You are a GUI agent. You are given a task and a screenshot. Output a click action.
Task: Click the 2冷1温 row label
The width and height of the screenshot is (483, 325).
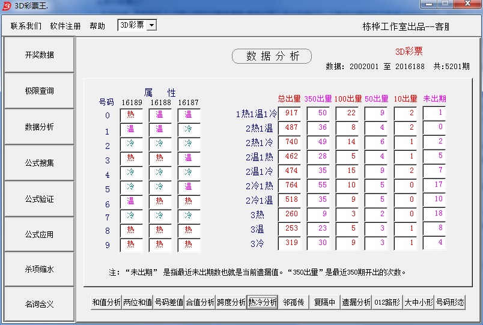tap(260, 201)
